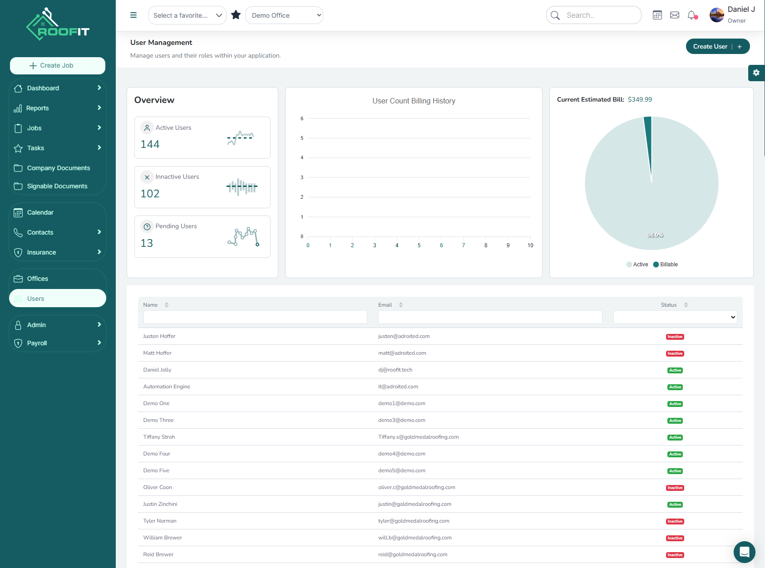
Task: Open the Select a favorite dropdown
Action: (x=187, y=15)
